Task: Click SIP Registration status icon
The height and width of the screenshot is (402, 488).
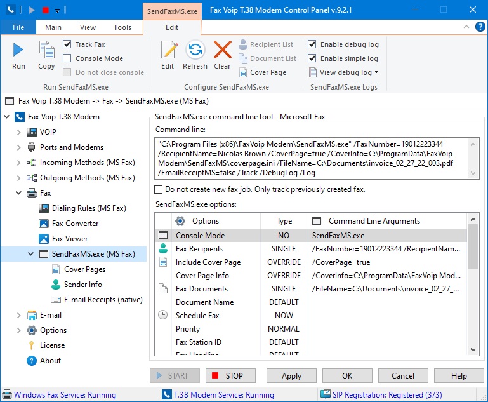Action: pyautogui.click(x=326, y=394)
